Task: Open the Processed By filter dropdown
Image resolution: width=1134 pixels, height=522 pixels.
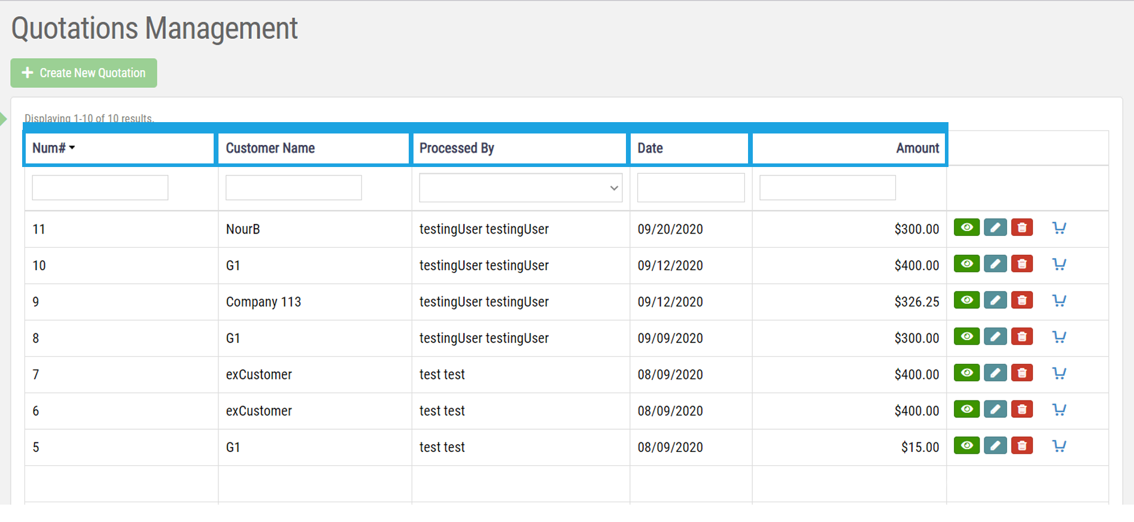Action: pyautogui.click(x=520, y=188)
